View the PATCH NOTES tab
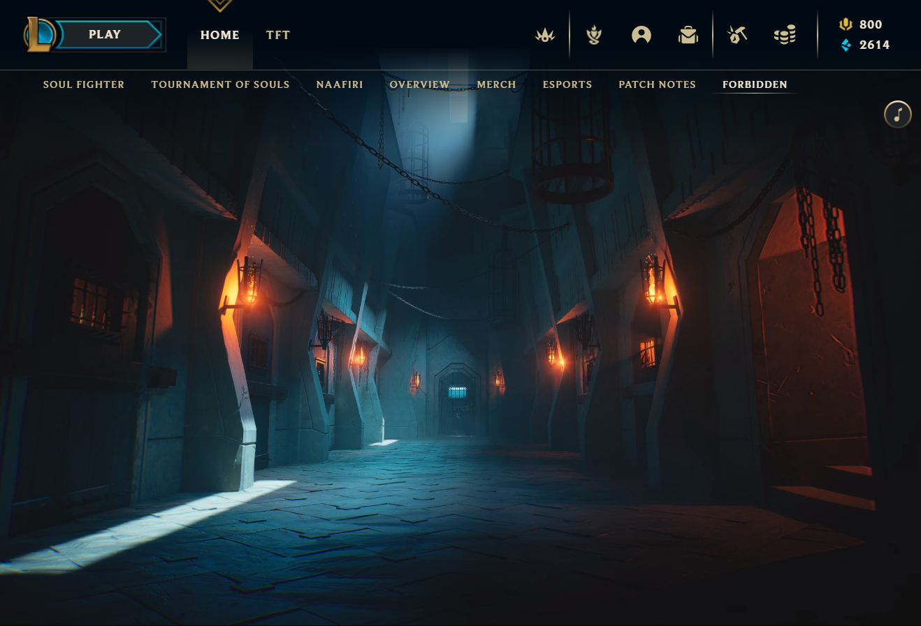The image size is (921, 626). [657, 84]
